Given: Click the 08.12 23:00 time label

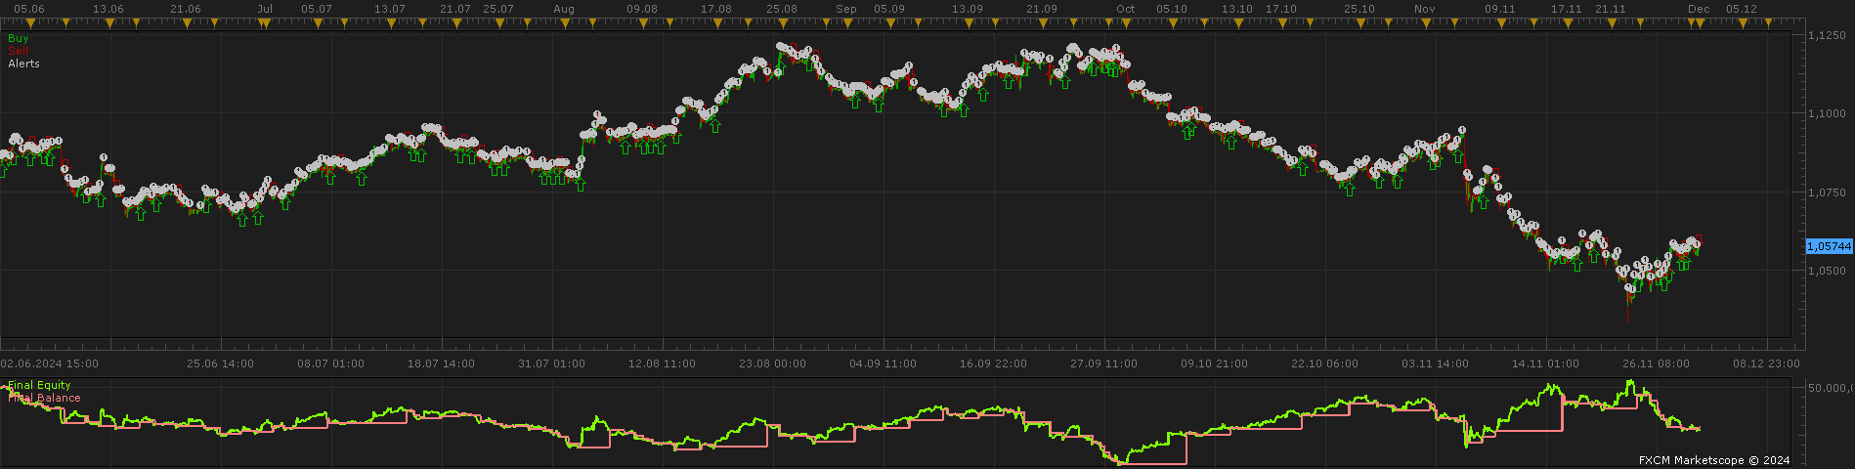Looking at the screenshot, I should click(1767, 363).
